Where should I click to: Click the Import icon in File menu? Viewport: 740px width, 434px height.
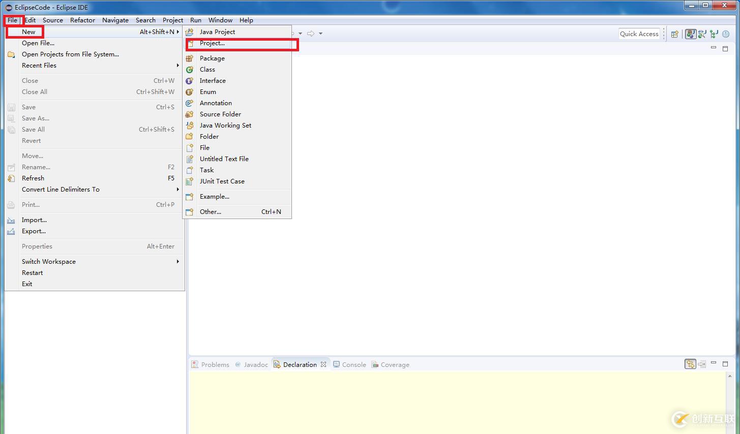(11, 220)
